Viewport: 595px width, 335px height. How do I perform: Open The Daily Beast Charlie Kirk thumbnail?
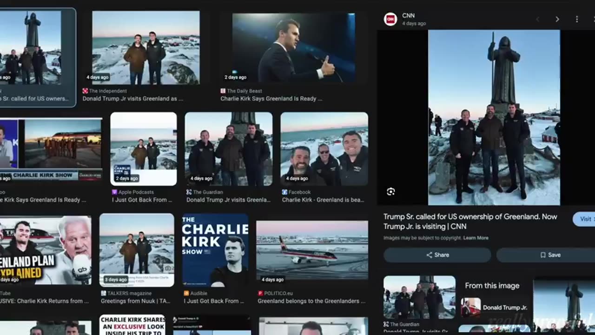click(293, 47)
